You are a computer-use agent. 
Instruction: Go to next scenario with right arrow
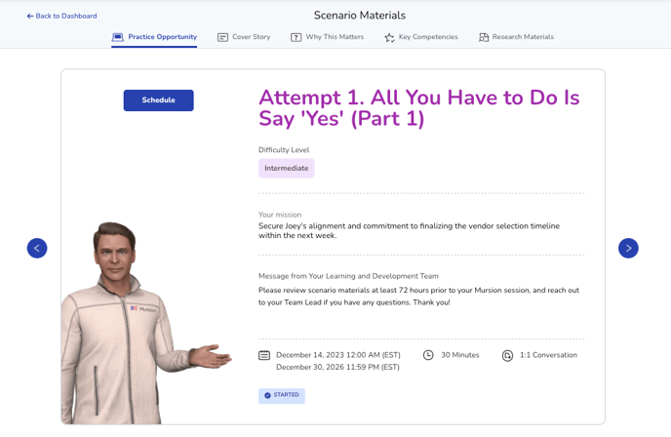[x=628, y=249]
